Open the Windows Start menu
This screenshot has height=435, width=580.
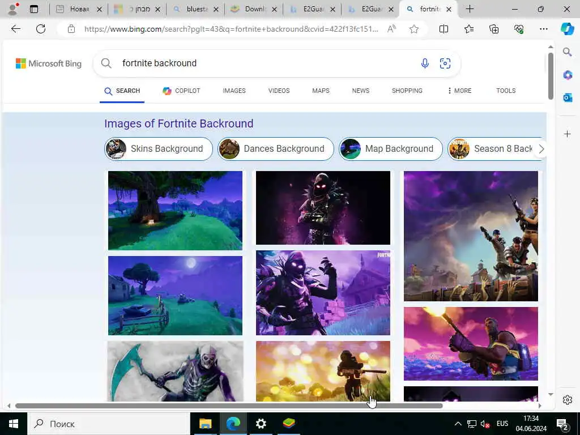[x=14, y=424]
